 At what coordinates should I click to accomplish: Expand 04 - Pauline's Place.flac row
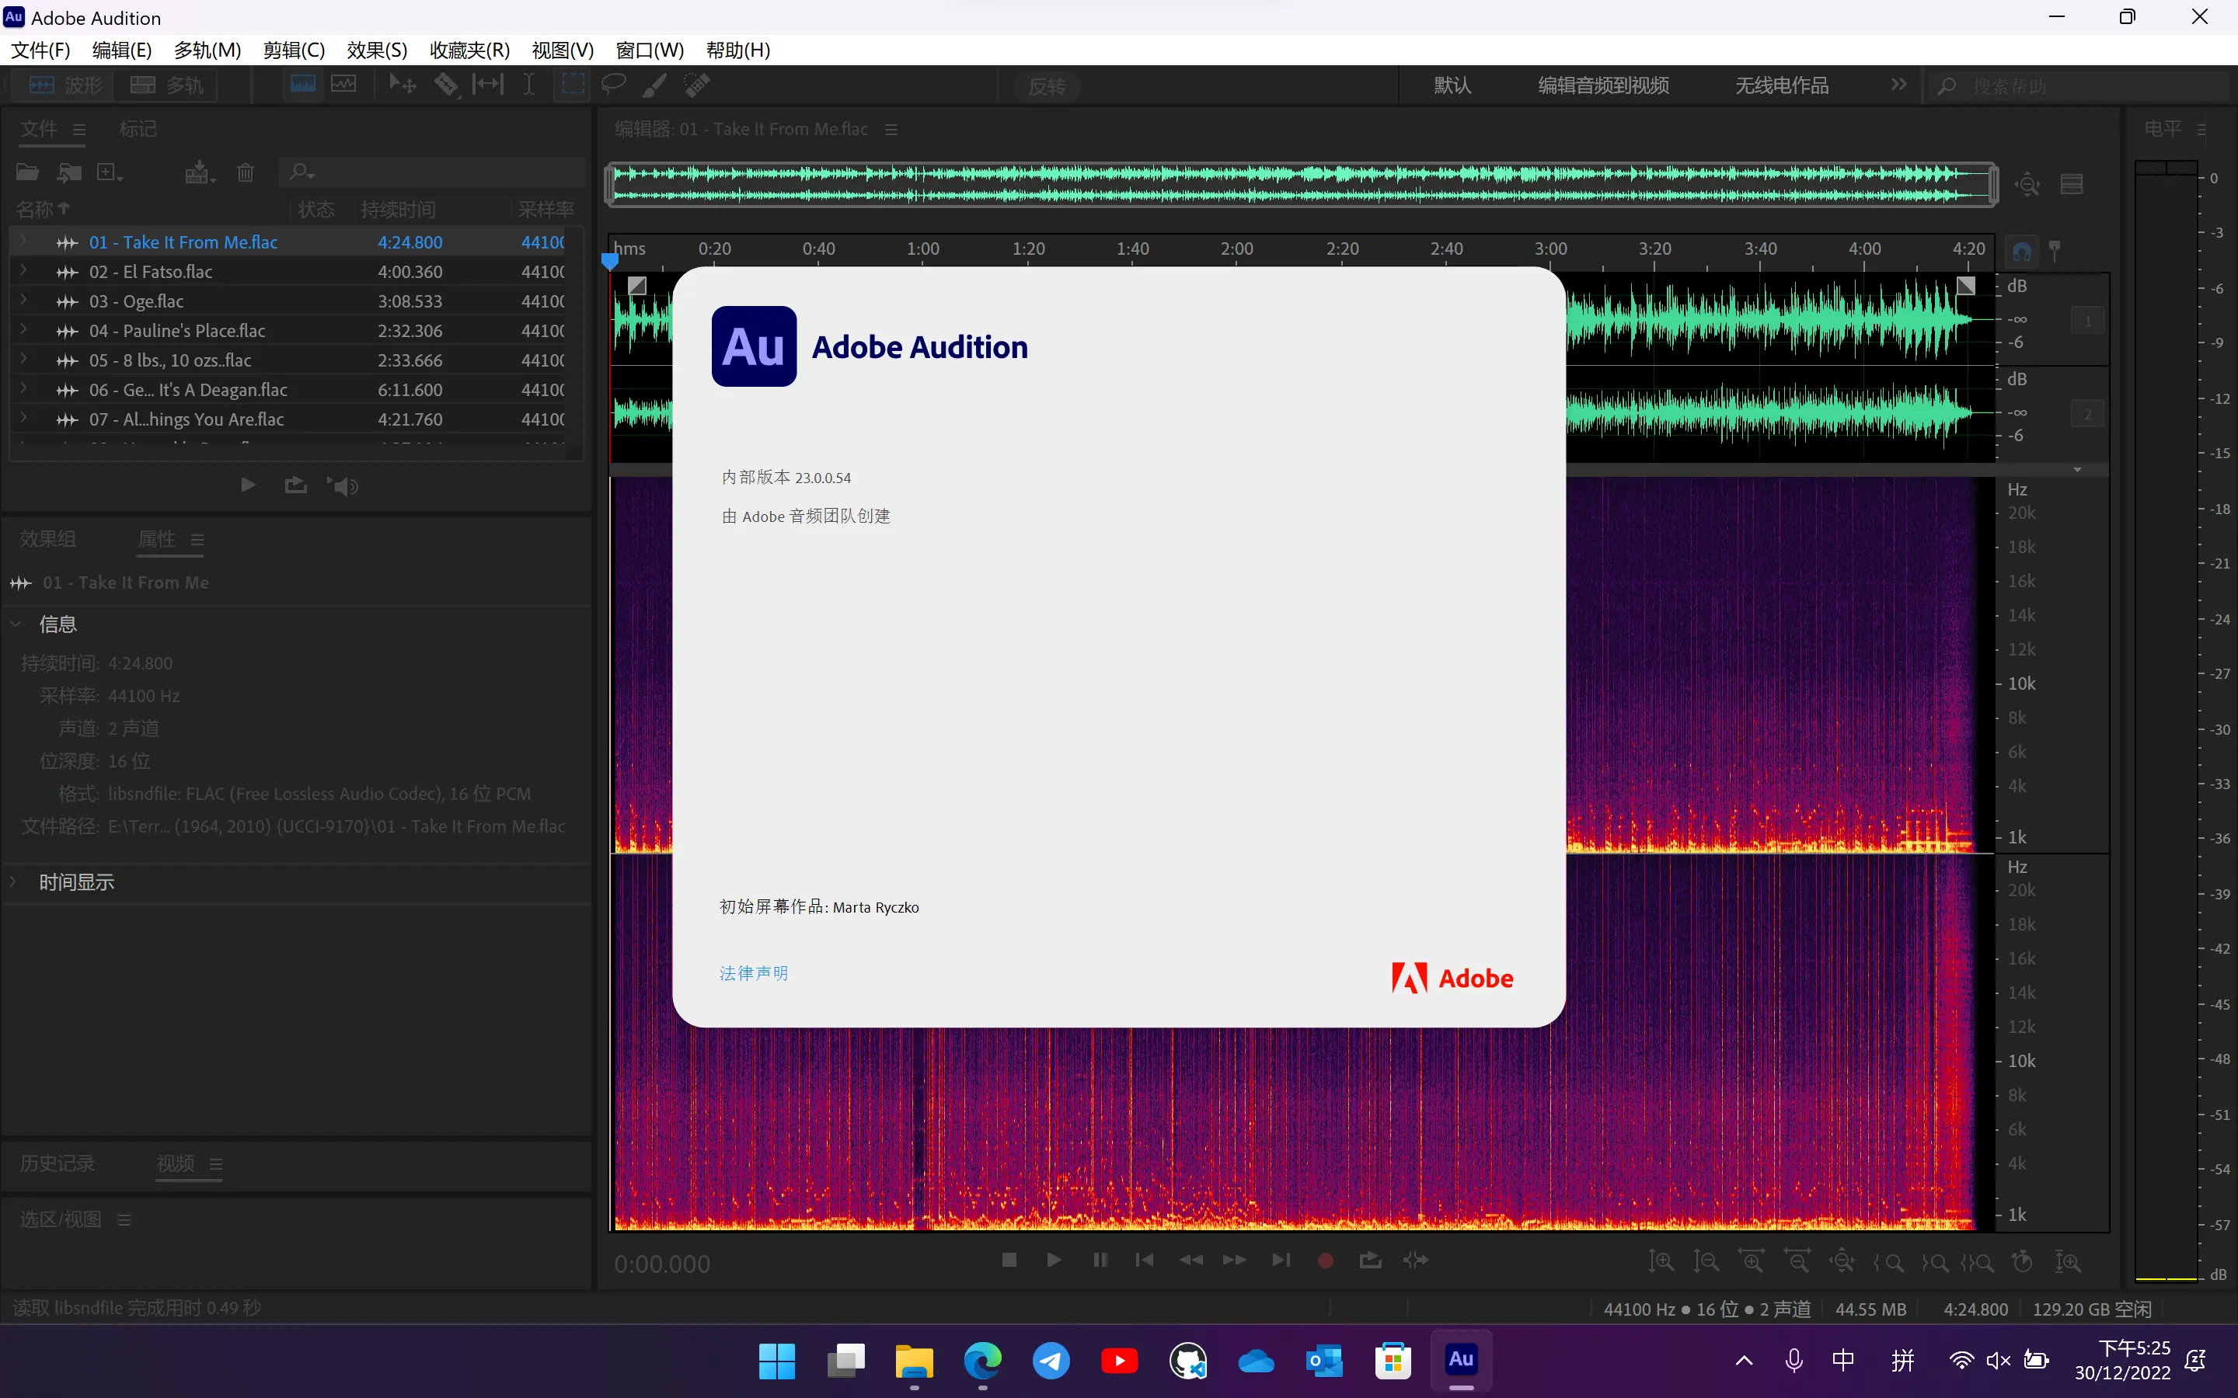[23, 330]
